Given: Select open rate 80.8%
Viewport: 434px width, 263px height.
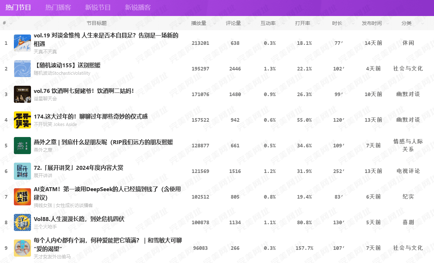Looking at the screenshot, I should point(304,222).
